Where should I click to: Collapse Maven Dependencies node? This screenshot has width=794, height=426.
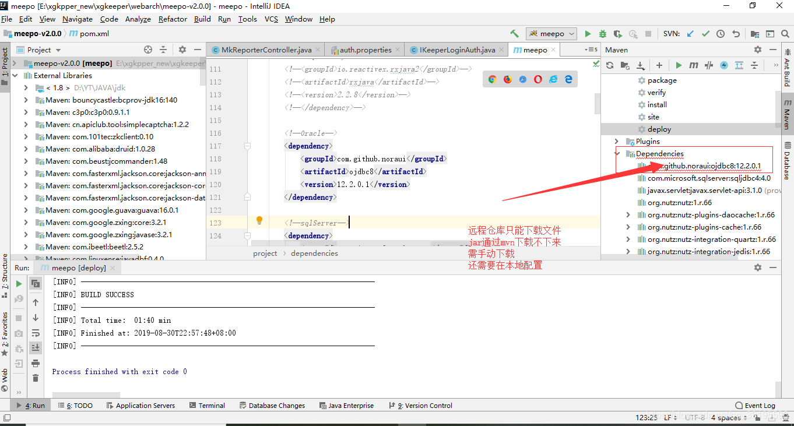click(617, 154)
